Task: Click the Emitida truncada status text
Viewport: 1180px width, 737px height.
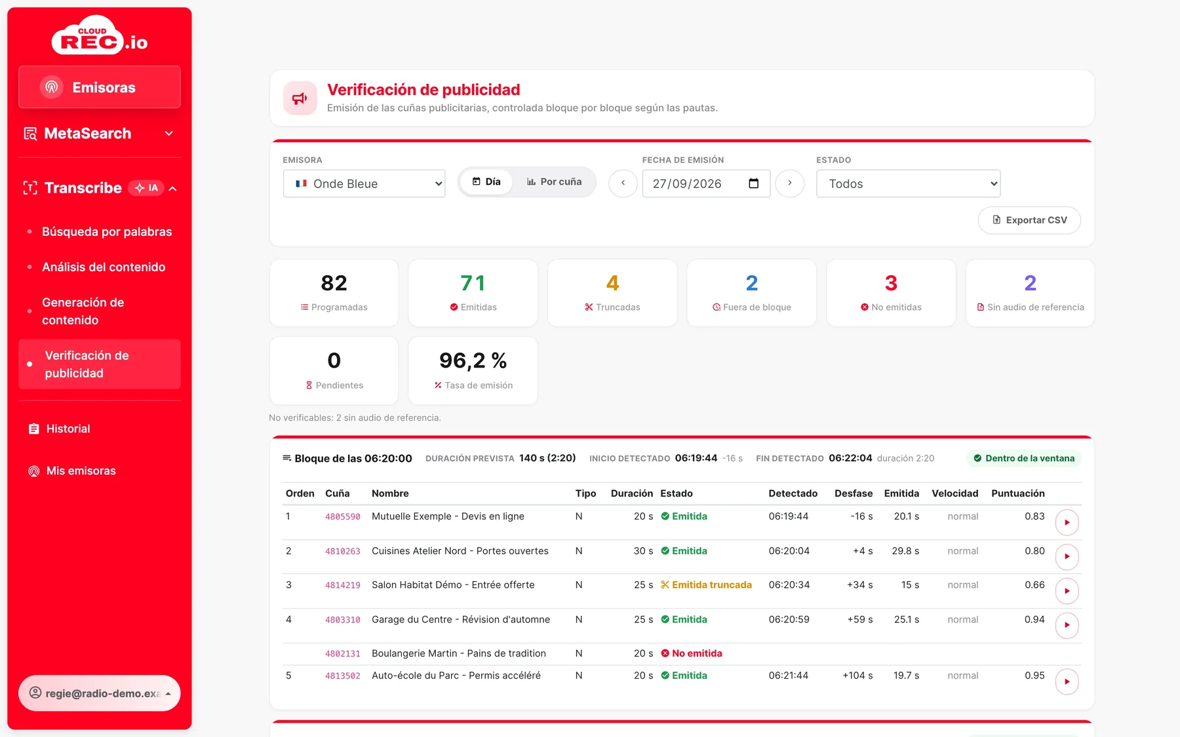Action: pos(706,585)
